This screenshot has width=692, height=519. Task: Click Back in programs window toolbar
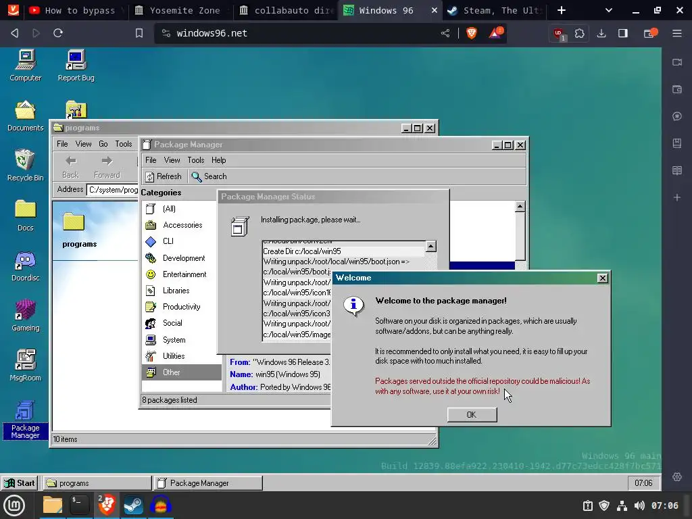[x=70, y=168]
